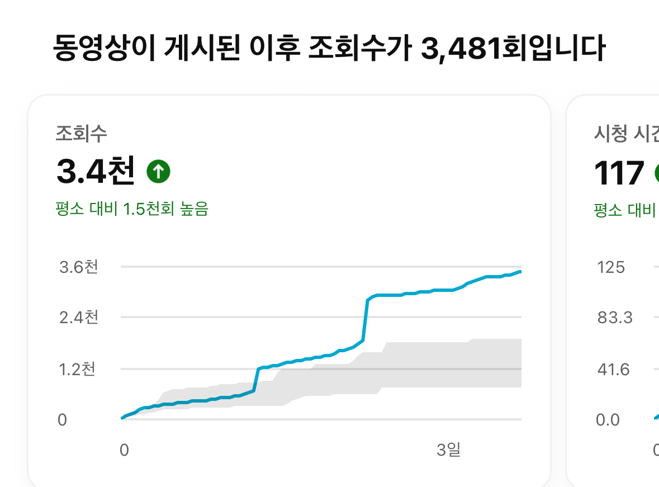Click the 125 label on watch-time chart

611,267
